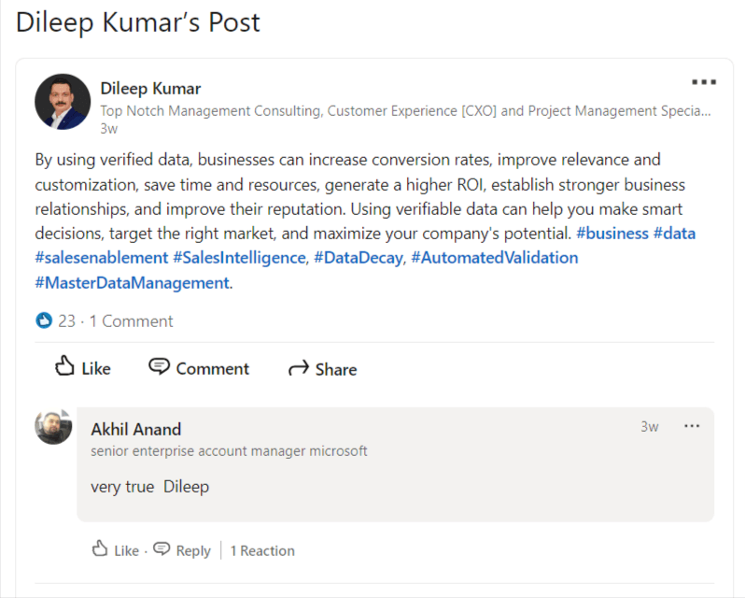Open the #salesenablement hashtag

[x=101, y=257]
